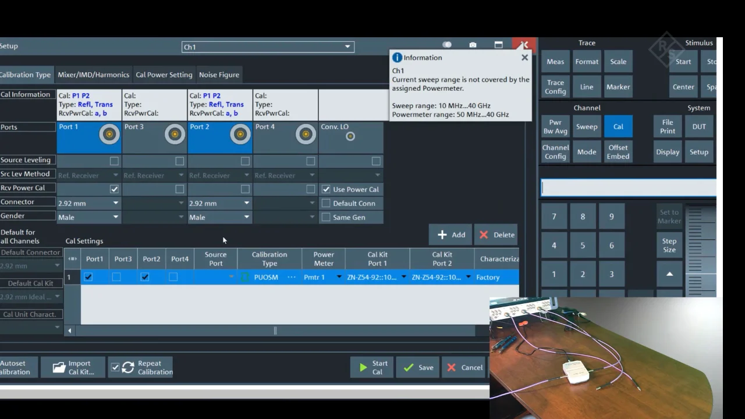Click the Port 2 connector icon

[x=240, y=134]
